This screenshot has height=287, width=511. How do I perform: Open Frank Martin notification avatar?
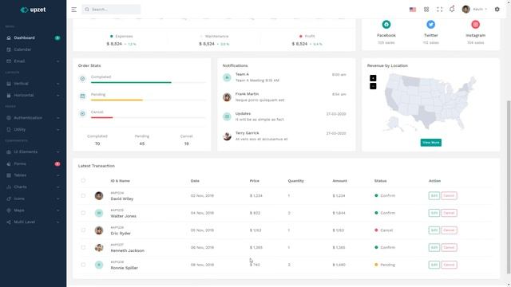tap(227, 97)
